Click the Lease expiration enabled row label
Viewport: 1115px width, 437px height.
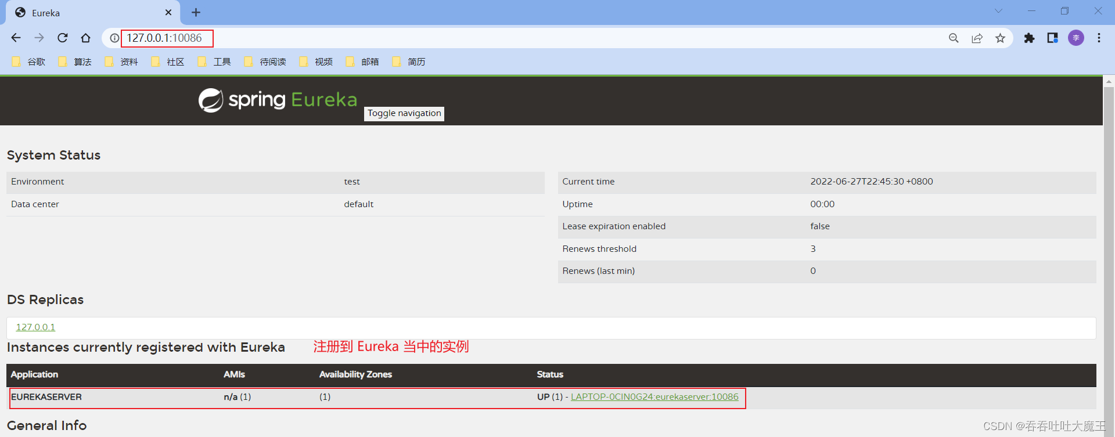pos(614,226)
